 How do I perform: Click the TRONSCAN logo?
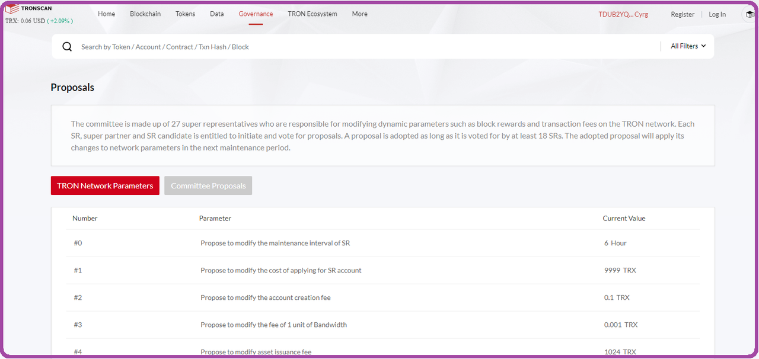click(28, 8)
